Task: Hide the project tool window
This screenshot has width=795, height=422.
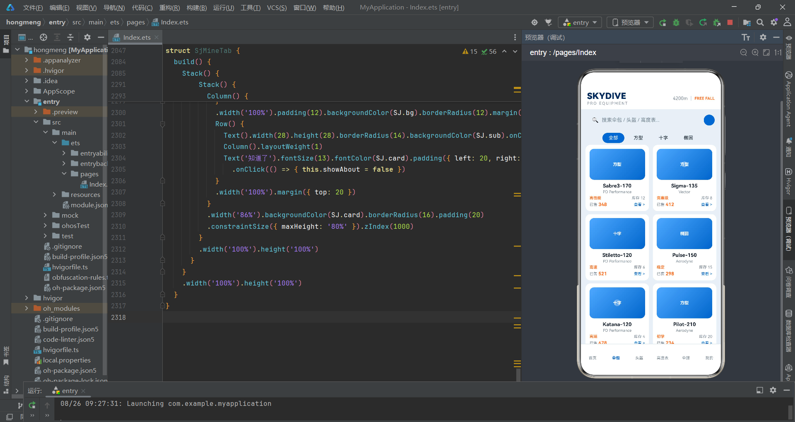Action: point(101,37)
